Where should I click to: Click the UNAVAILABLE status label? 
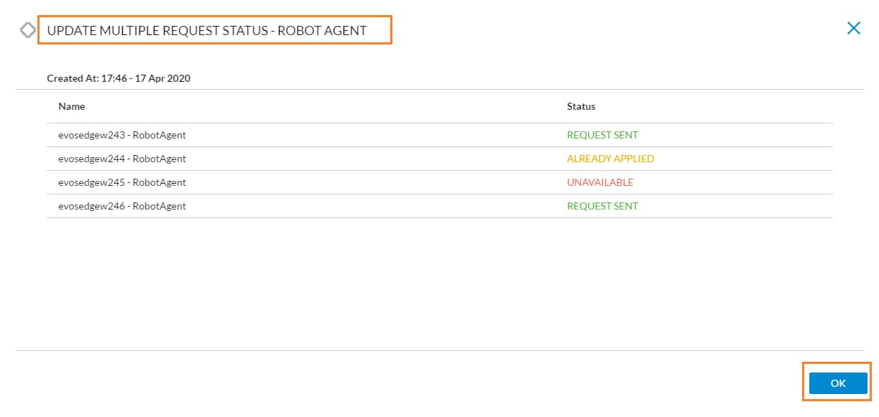click(x=600, y=182)
